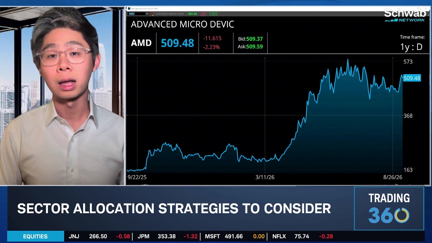Click the -2.23% percent change value
Screen dimensions: 432x243
coord(211,47)
